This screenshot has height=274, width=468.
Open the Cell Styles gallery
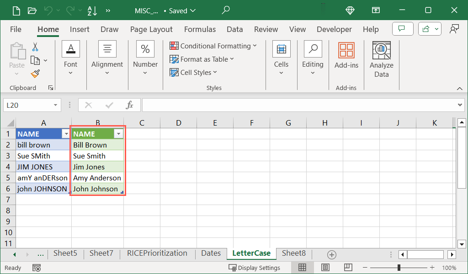click(193, 72)
